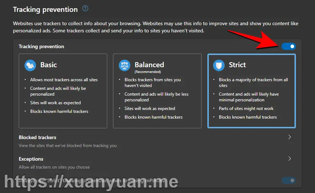Click the Balanced scales icon
The width and height of the screenshot is (315, 193).
[125, 65]
